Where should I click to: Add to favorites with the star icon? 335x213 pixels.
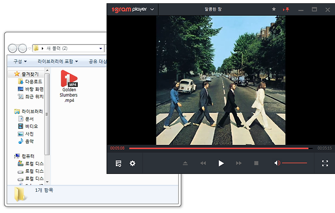[274, 9]
